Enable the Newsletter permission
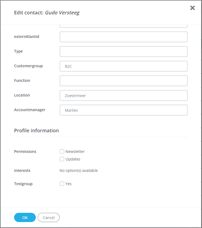202x228 pixels. click(x=62, y=151)
